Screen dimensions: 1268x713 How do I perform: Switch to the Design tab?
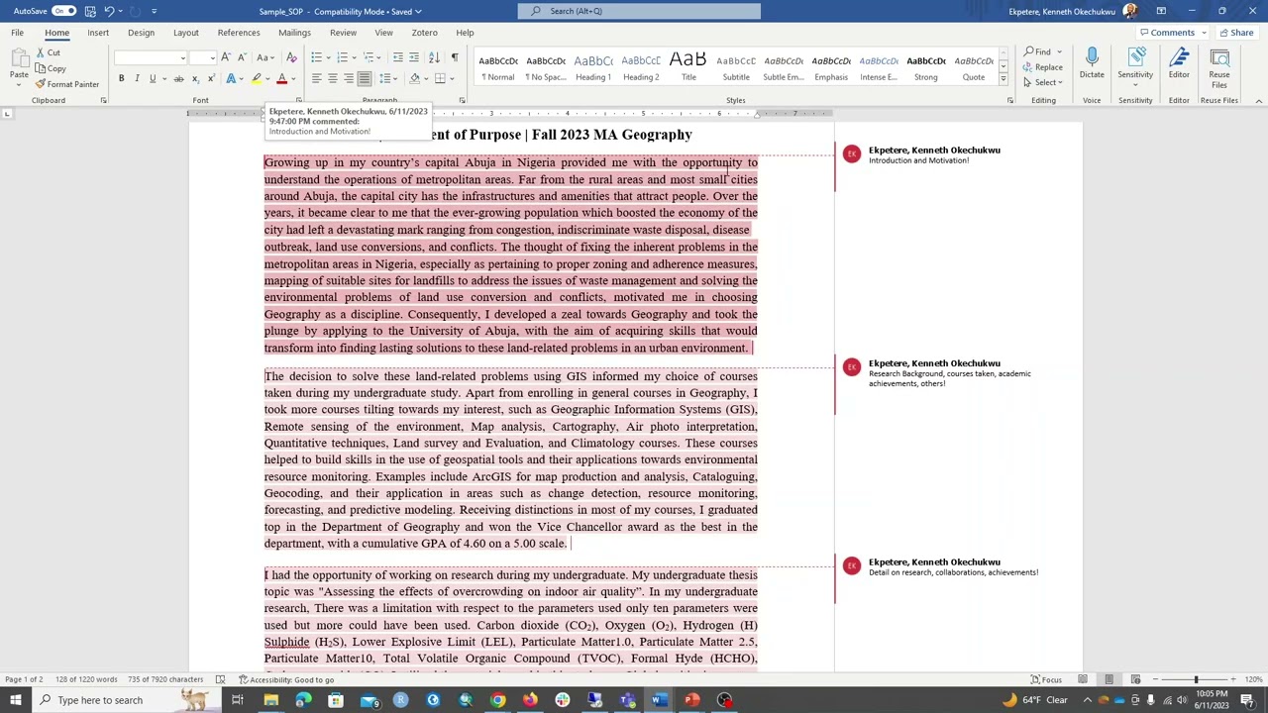pyautogui.click(x=141, y=33)
